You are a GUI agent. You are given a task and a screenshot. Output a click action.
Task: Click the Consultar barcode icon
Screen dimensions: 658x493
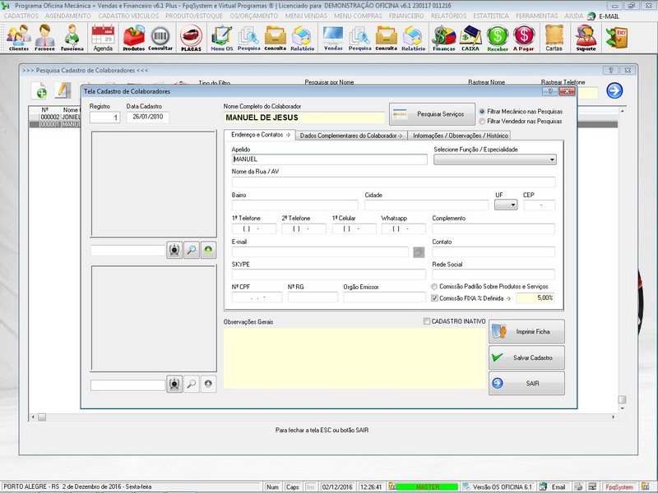(160, 38)
